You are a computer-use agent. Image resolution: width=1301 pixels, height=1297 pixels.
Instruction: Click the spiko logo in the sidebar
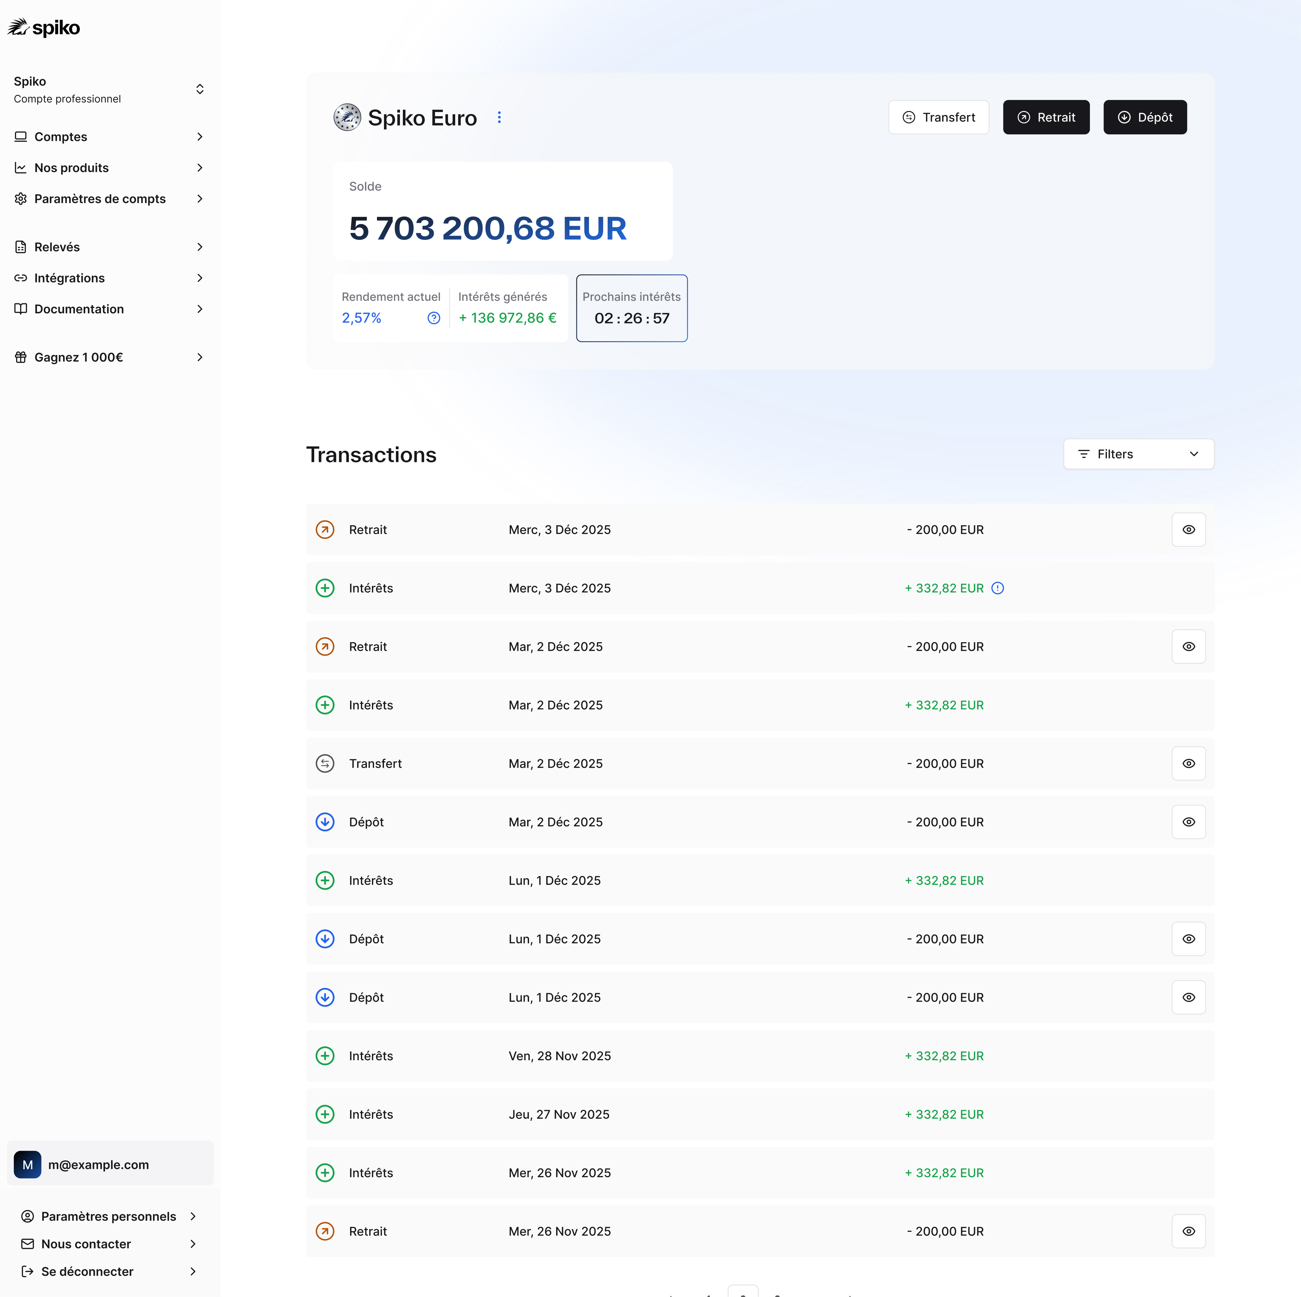[44, 28]
